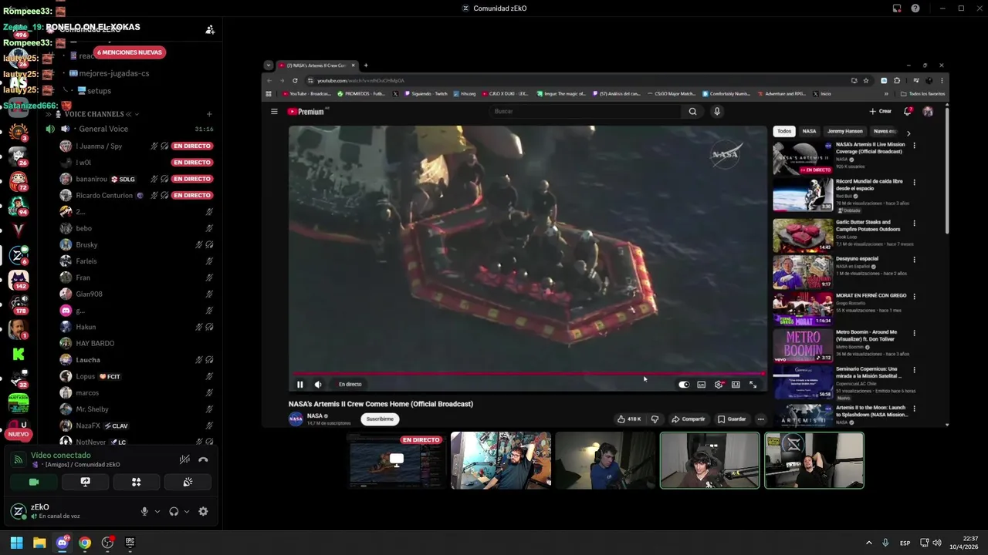This screenshot has height=555, width=988.
Task: Open the setups channel
Action: pos(98,90)
